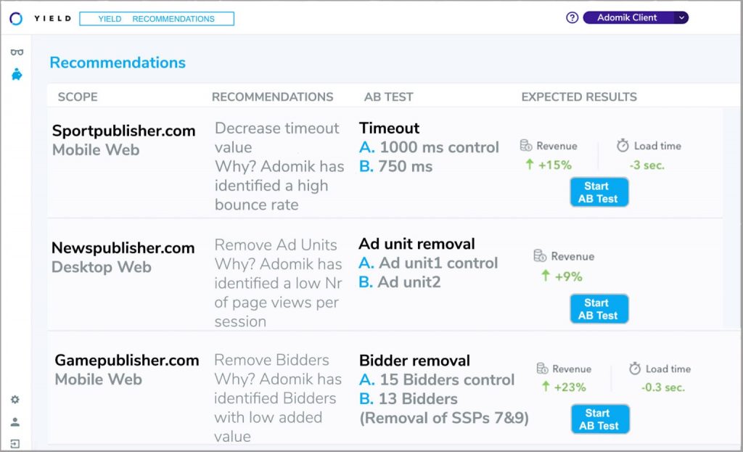
Task: Open the settings gear icon
Action: 15,400
